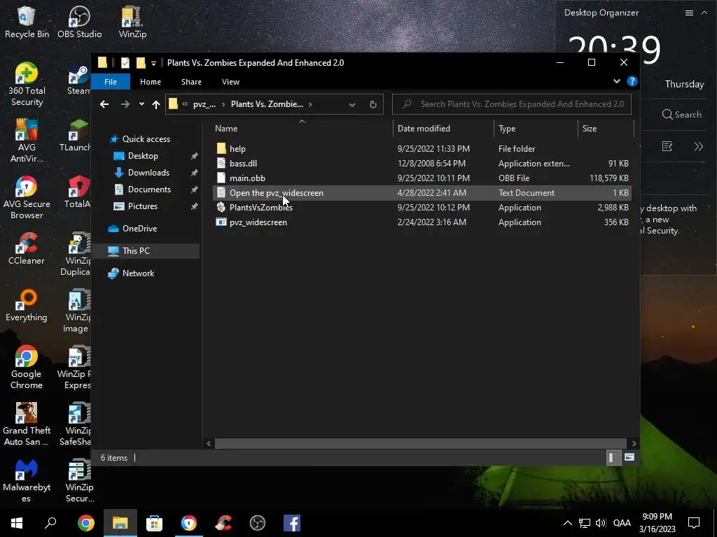The height and width of the screenshot is (537, 717).
Task: Select the bass.dll file icon
Action: tap(221, 163)
